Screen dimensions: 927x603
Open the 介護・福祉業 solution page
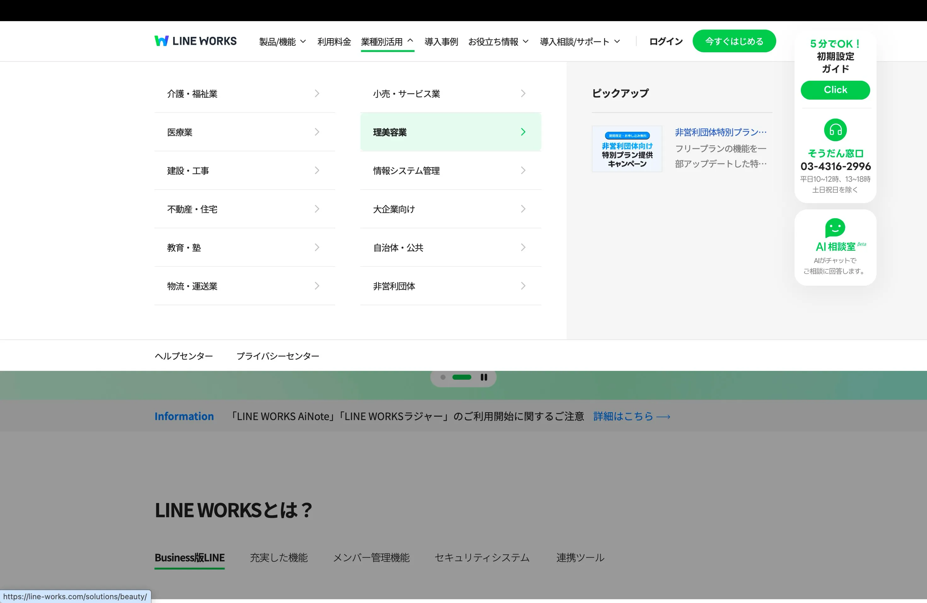click(x=245, y=93)
